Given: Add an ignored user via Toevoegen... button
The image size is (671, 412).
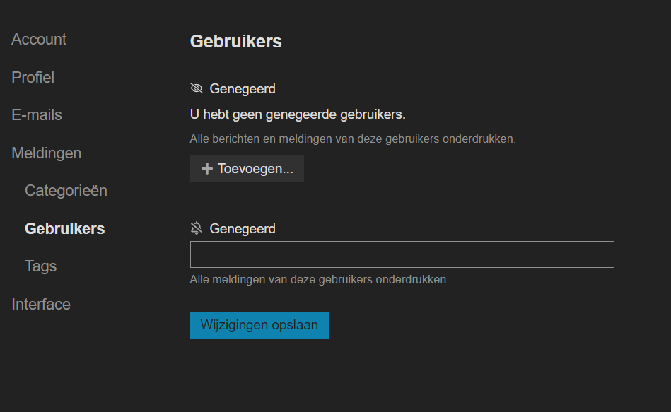Looking at the screenshot, I should [x=247, y=169].
